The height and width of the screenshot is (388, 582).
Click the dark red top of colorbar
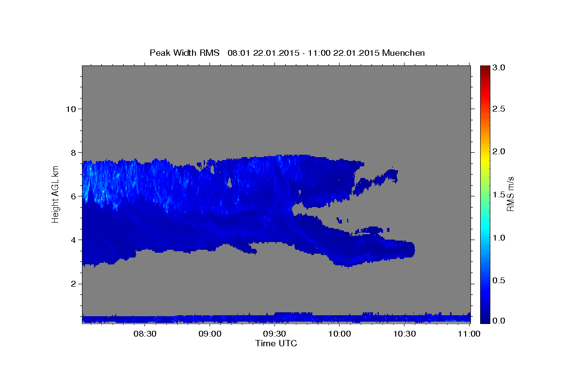click(x=485, y=68)
